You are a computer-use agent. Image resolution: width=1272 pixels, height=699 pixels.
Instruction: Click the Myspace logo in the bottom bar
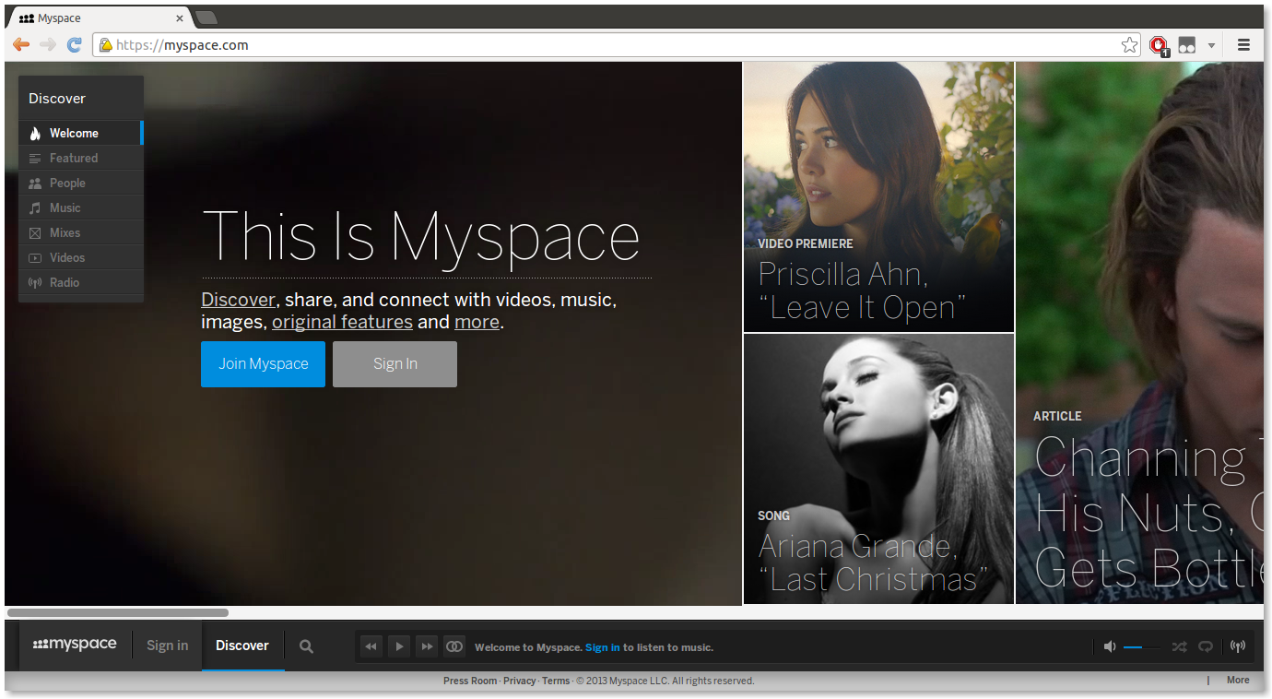[74, 645]
